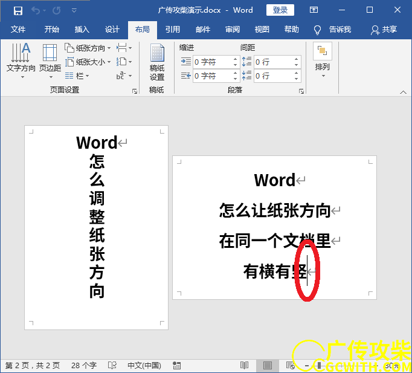Click the macro recording icon in status bar
412x373 pixels.
[176, 366]
